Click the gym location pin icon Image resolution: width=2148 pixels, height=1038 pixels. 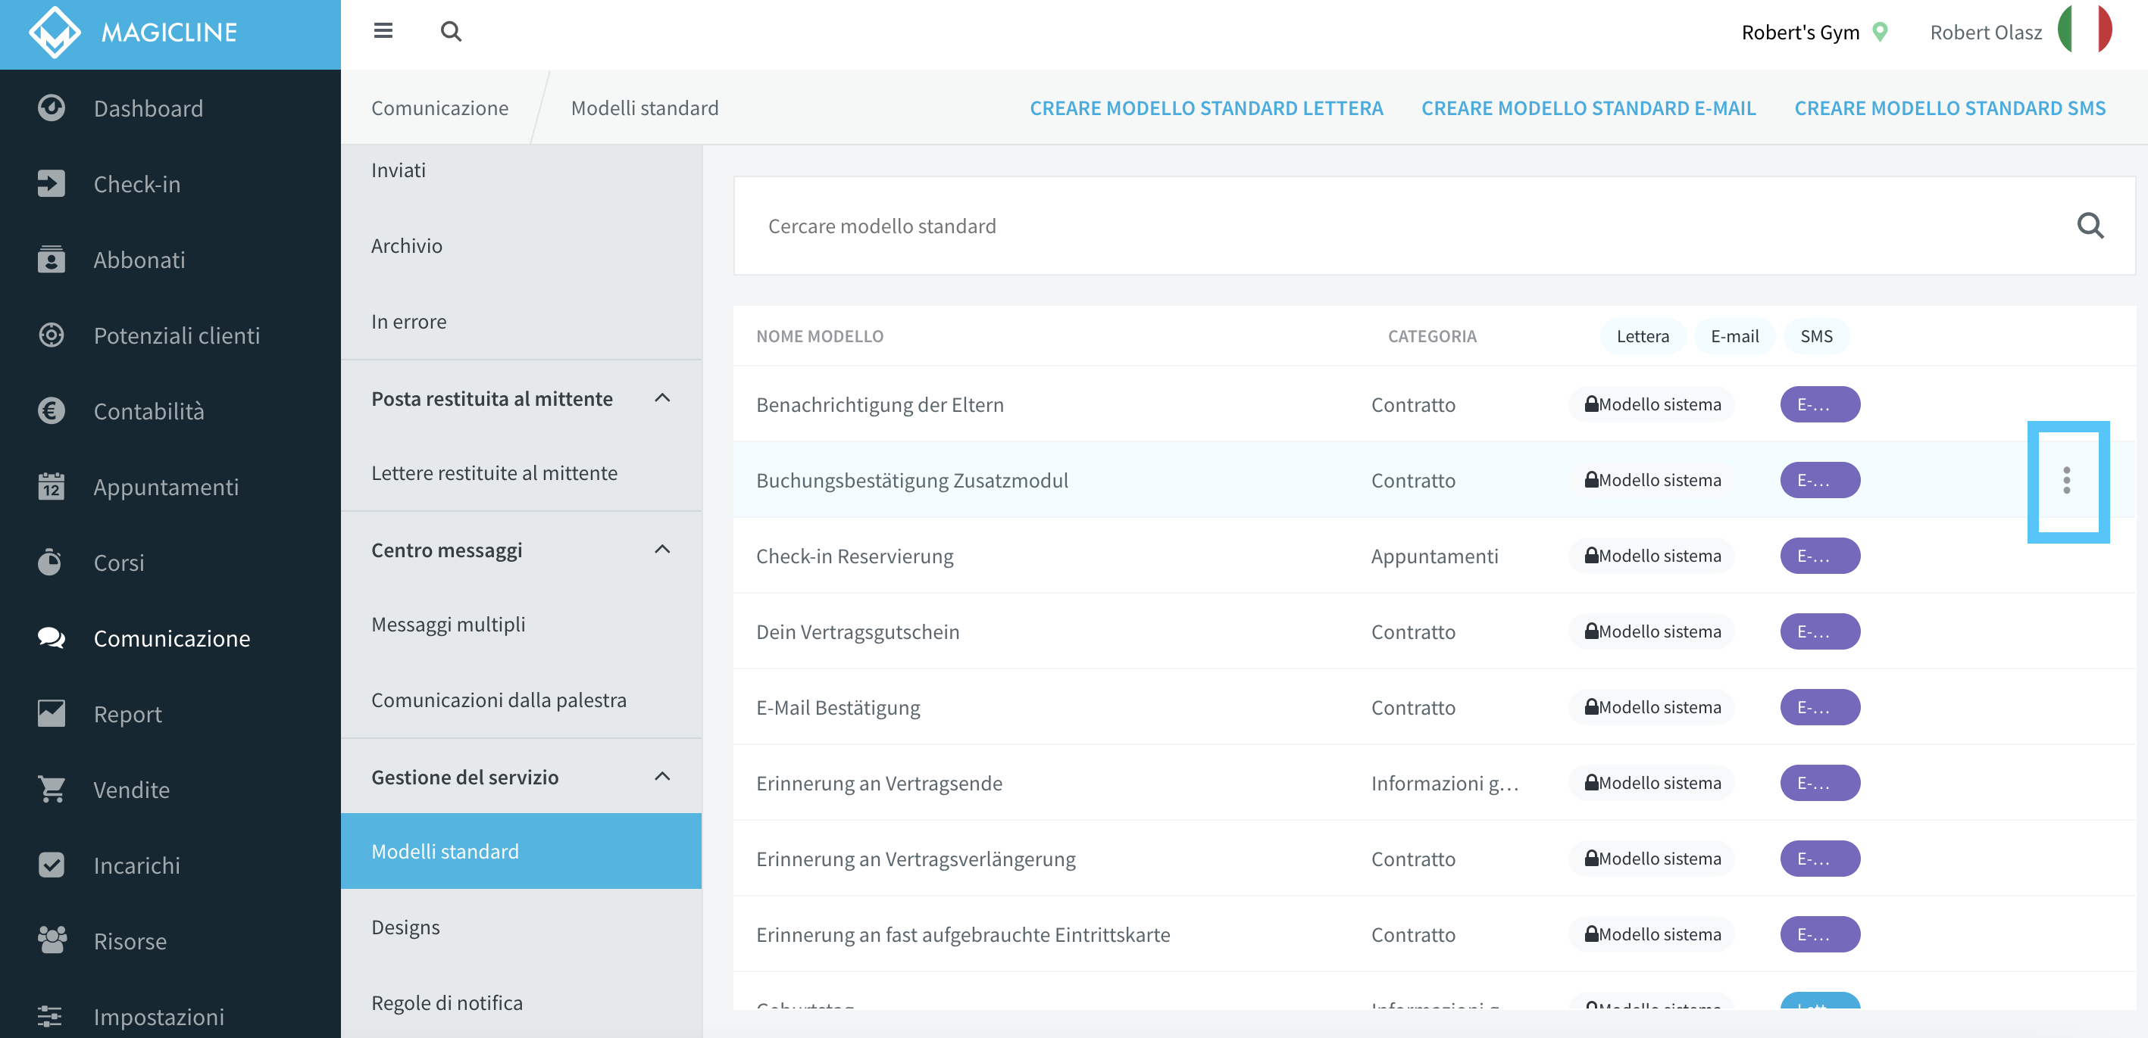(x=1880, y=33)
